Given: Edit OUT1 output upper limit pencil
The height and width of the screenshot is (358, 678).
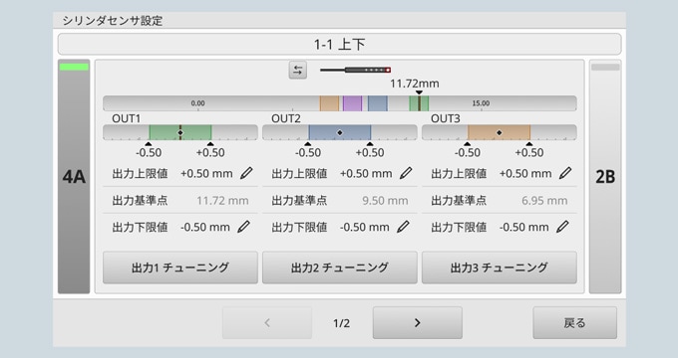Looking at the screenshot, I should coord(246,173).
